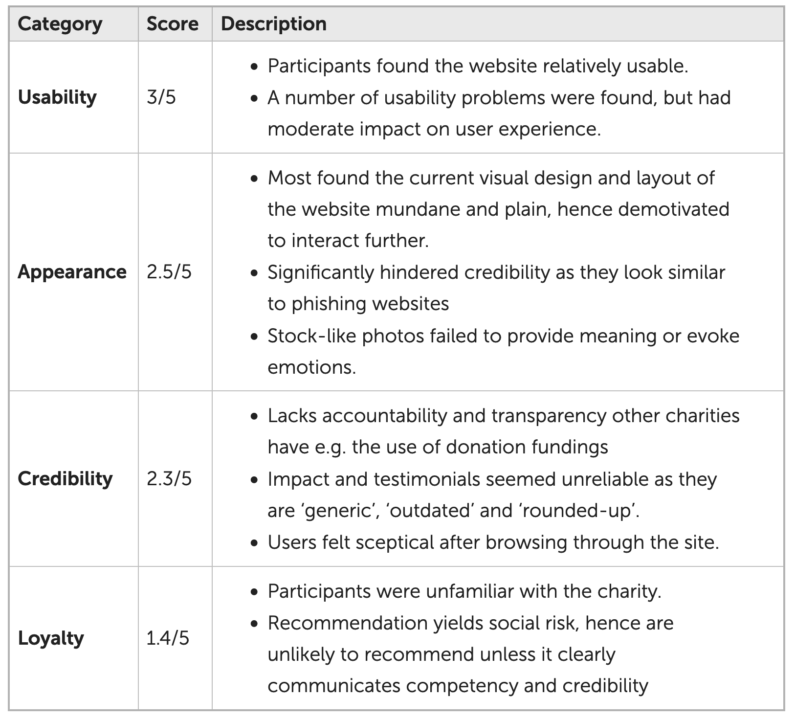The width and height of the screenshot is (795, 720).
Task: Click the 2.5/5 appearance score
Action: pos(169,272)
